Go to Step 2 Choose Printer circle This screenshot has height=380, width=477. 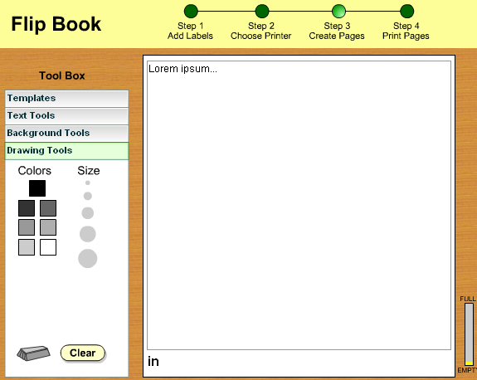(262, 12)
